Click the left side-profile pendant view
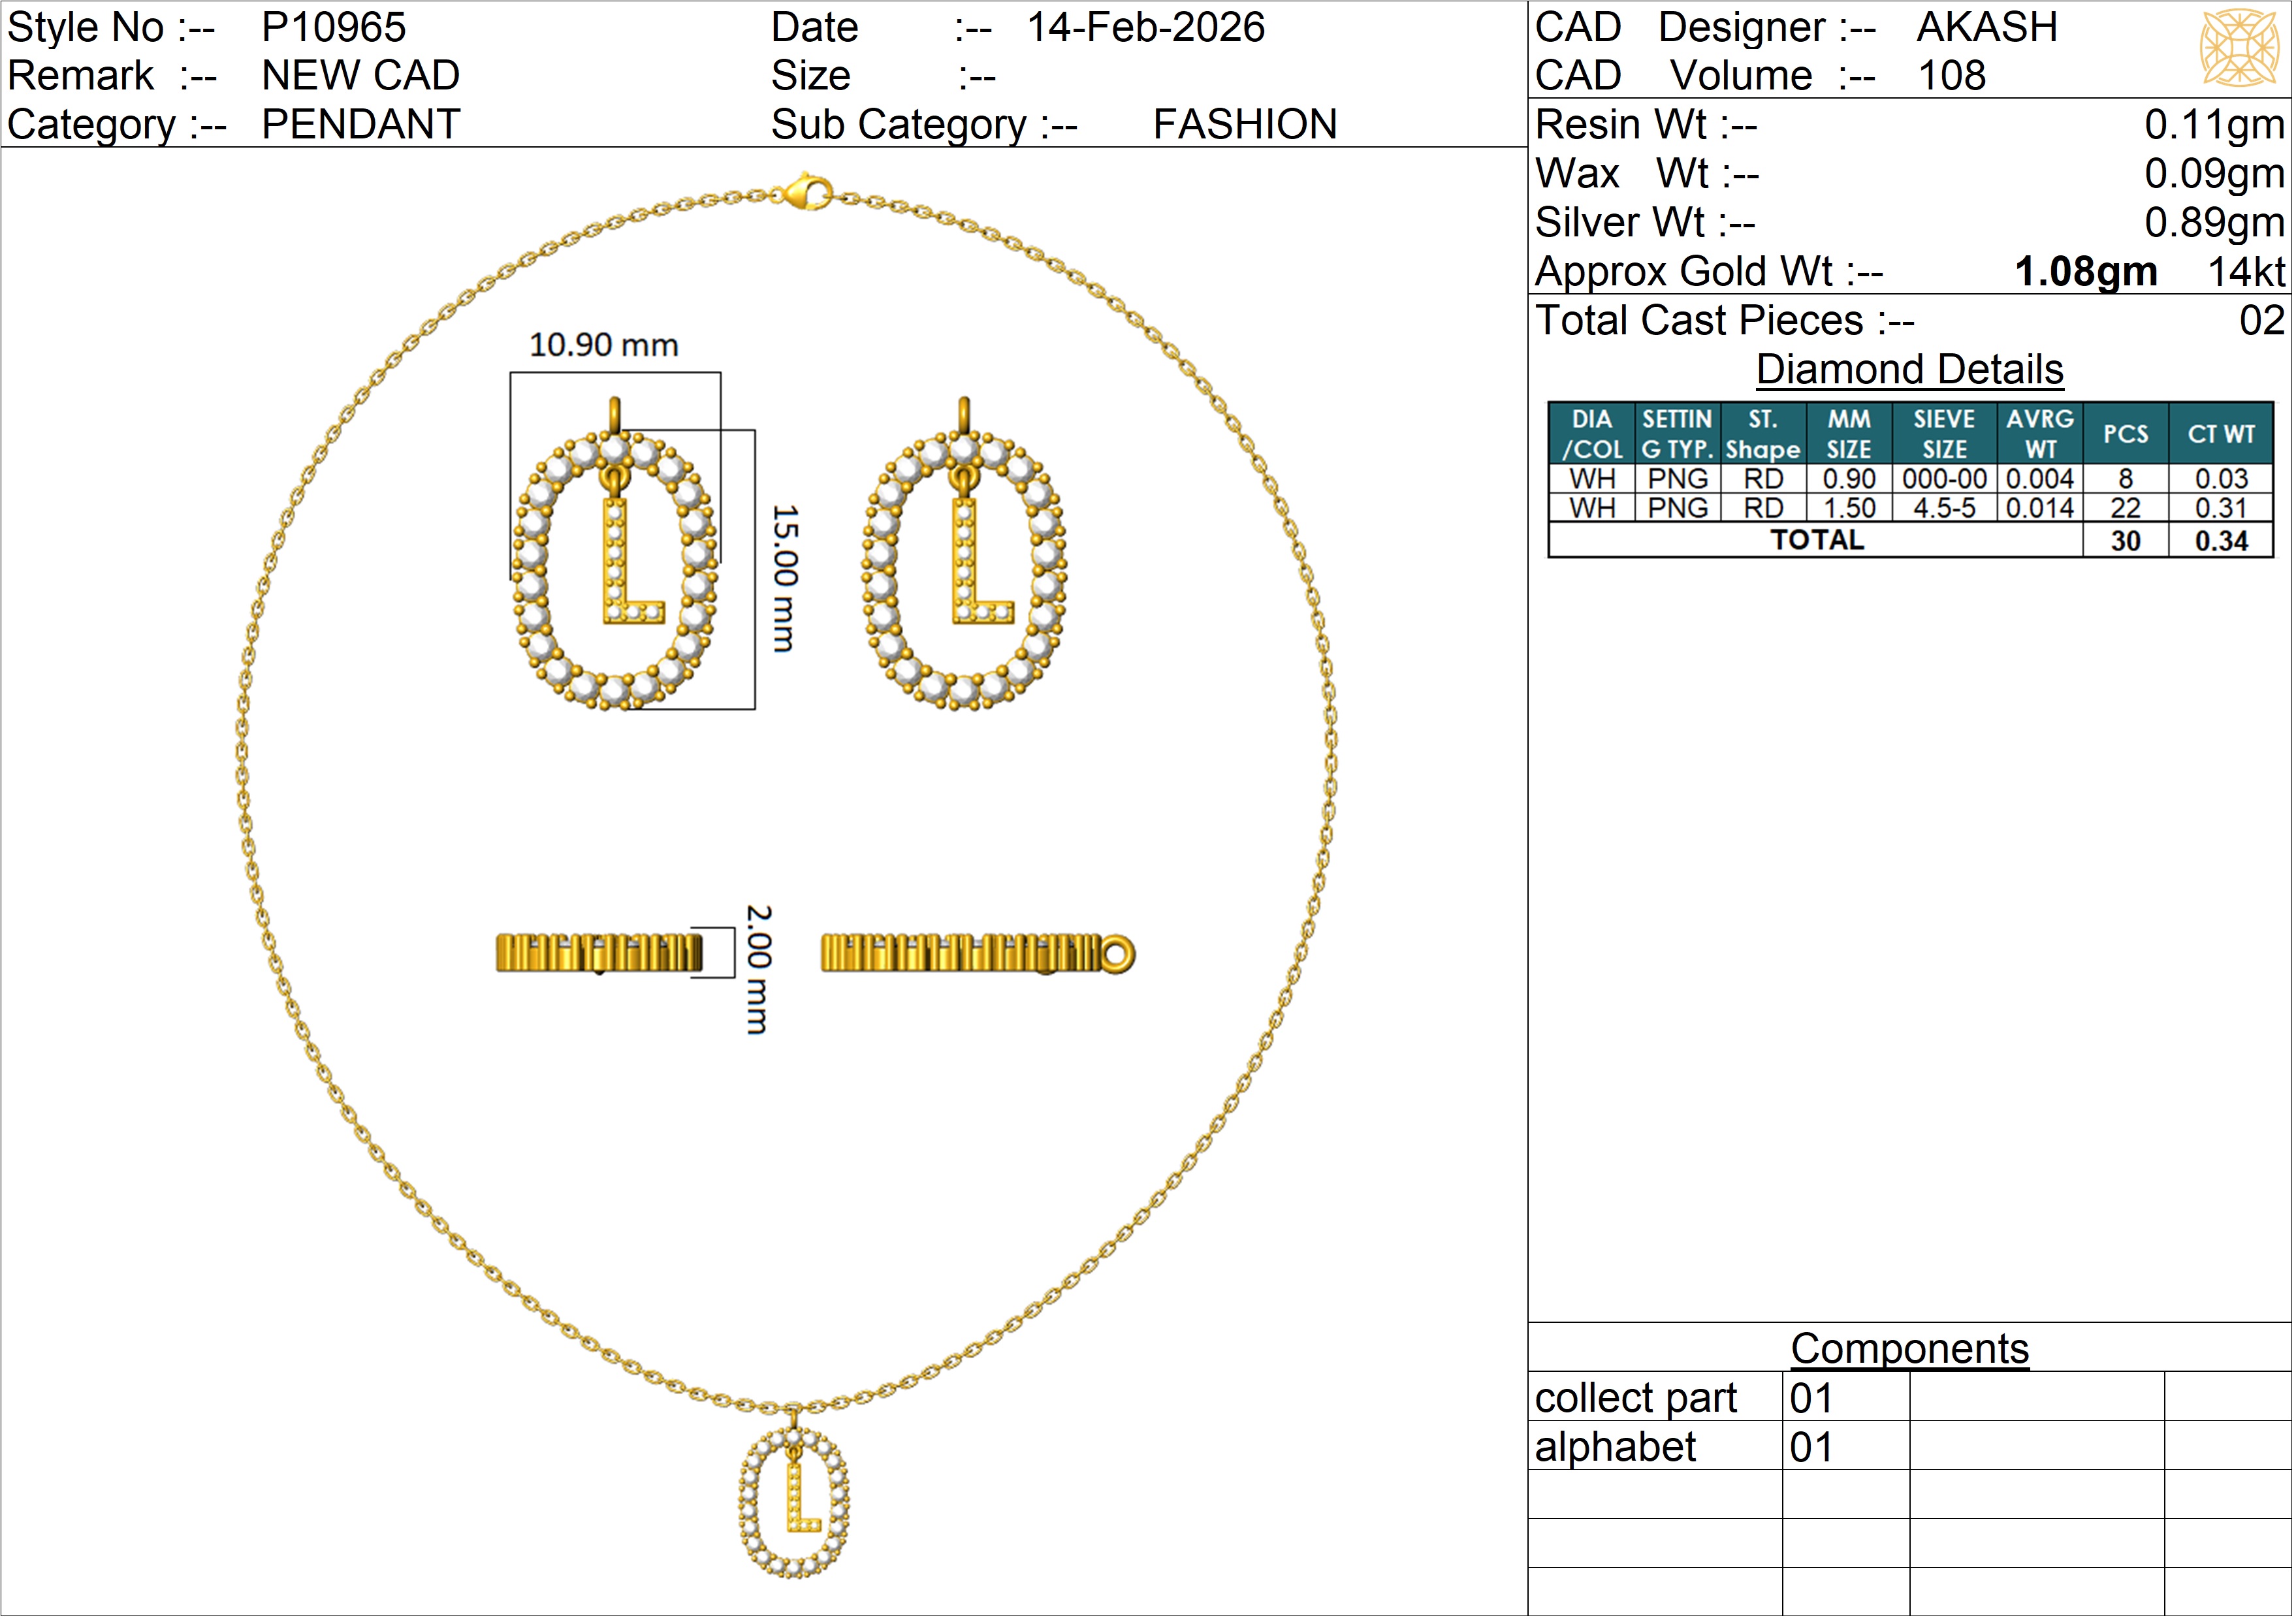This screenshot has width=2296, height=1622. pyautogui.click(x=599, y=953)
